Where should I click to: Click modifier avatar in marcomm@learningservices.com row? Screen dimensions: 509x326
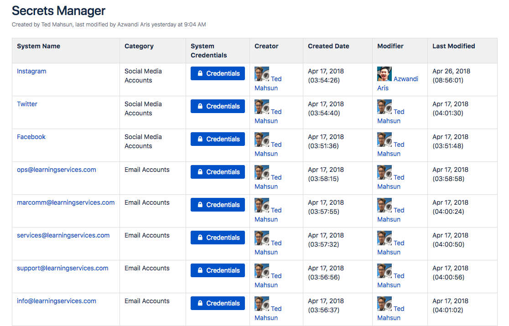point(384,205)
